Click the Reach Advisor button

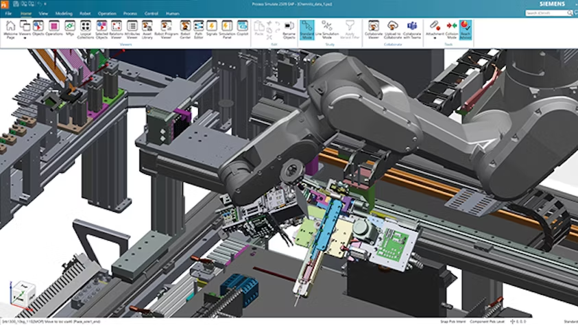coord(466,28)
